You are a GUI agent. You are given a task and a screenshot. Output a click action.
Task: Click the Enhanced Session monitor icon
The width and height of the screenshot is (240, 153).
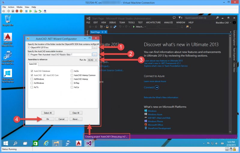coord(45,11)
